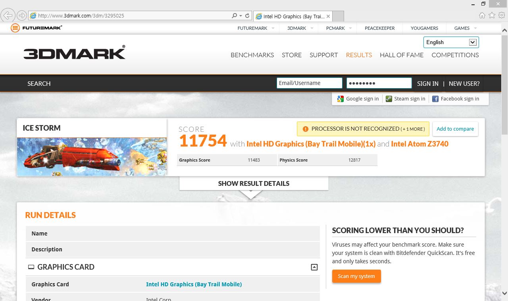Click the Facebook sign in icon
The width and height of the screenshot is (508, 301).
(x=435, y=99)
